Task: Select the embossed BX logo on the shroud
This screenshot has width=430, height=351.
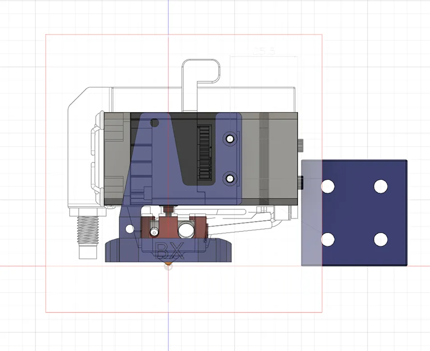Action: [x=170, y=251]
